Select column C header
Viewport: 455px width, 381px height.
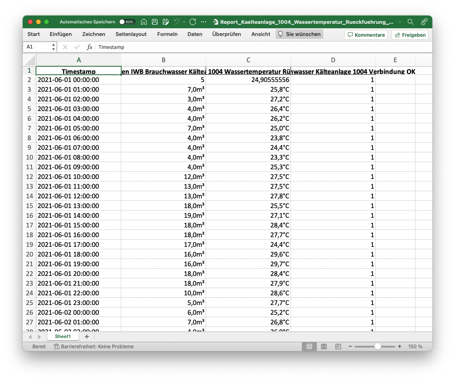(248, 60)
